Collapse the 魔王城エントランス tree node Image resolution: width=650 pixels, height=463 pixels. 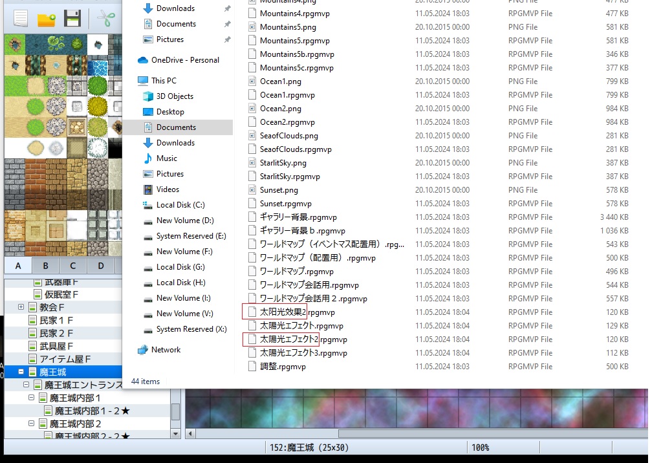(27, 385)
